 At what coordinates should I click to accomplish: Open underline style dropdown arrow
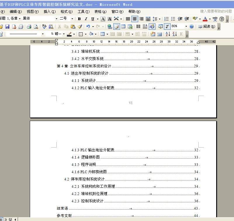click(98, 19)
